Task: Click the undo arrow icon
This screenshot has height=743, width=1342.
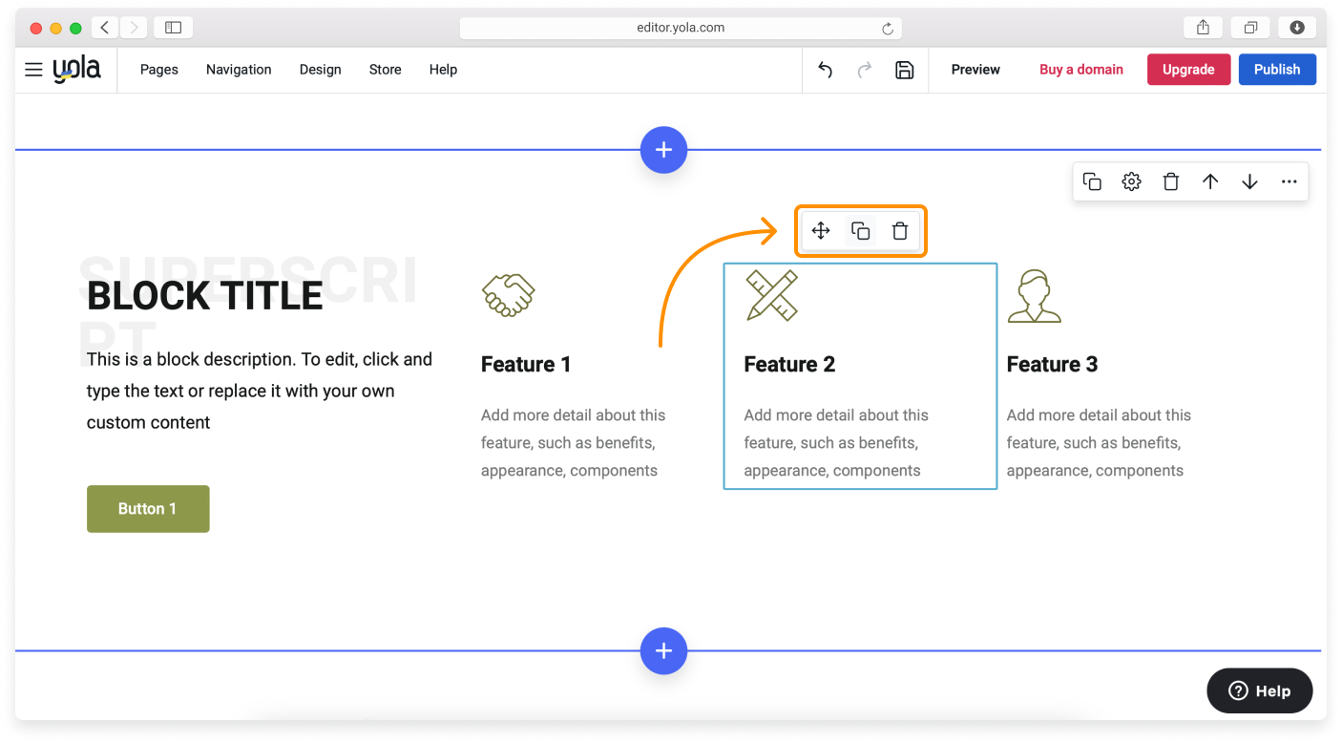Action: click(826, 70)
